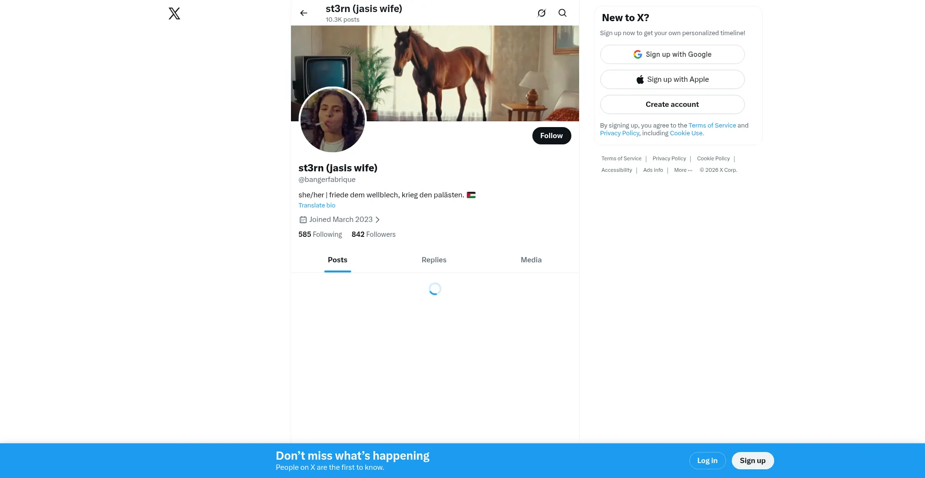This screenshot has width=925, height=478.
Task: Expand Joined March 2023 chevron
Action: coord(378,220)
